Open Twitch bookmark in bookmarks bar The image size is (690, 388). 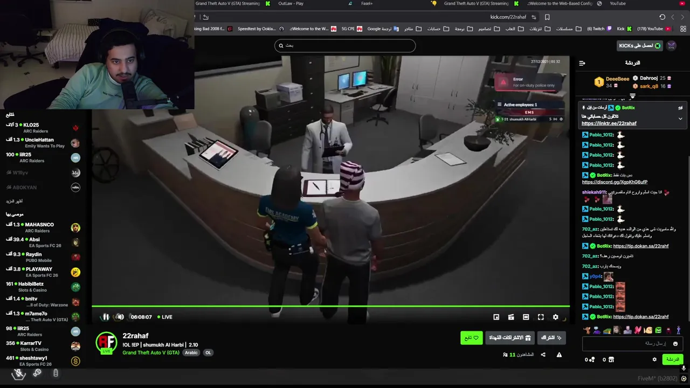[x=599, y=29]
